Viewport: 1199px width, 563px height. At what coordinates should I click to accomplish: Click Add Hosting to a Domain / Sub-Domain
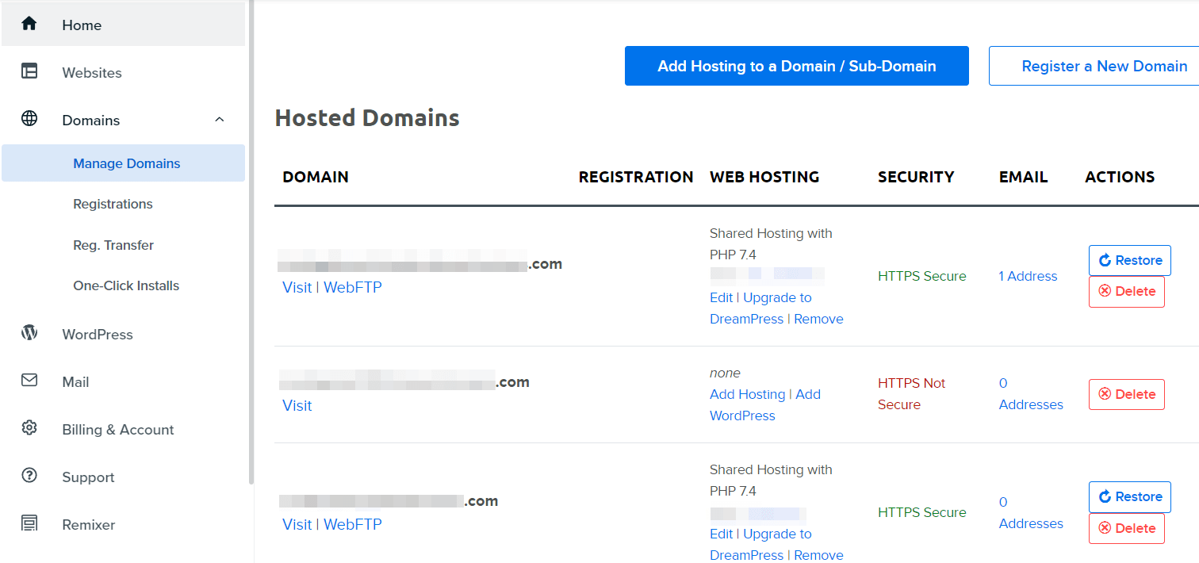click(x=796, y=66)
